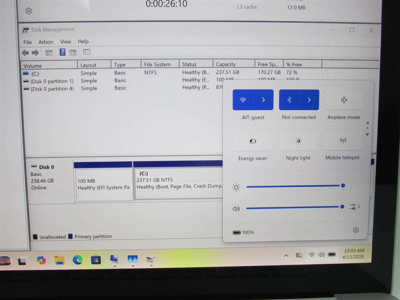The image size is (400, 300).
Task: Open the View menu
Action: [65, 42]
